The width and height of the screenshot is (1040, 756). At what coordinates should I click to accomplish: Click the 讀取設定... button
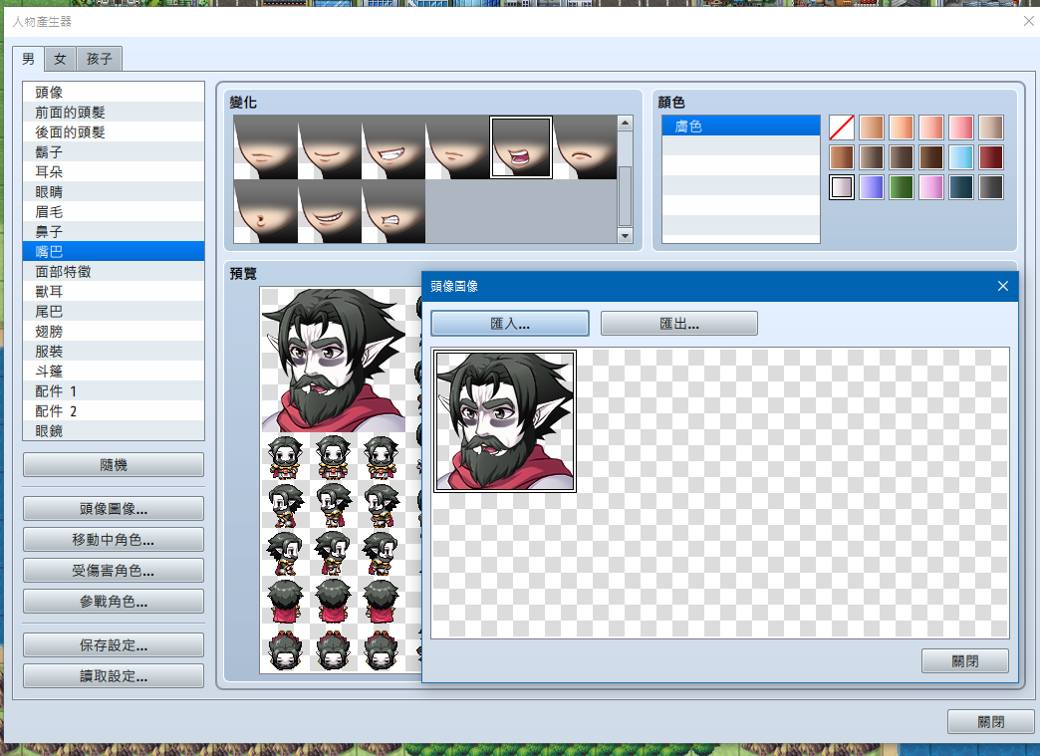click(114, 676)
